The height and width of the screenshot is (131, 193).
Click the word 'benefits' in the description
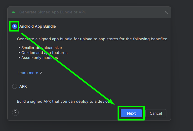tap(159, 39)
